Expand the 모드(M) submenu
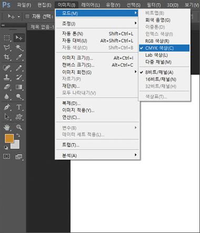 pyautogui.click(x=97, y=13)
